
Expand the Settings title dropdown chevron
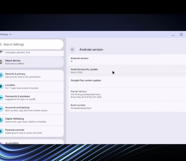tap(10, 34)
